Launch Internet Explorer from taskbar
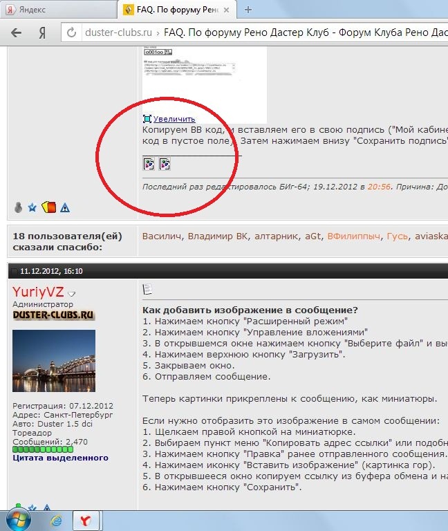448x531 pixels. coord(55,521)
